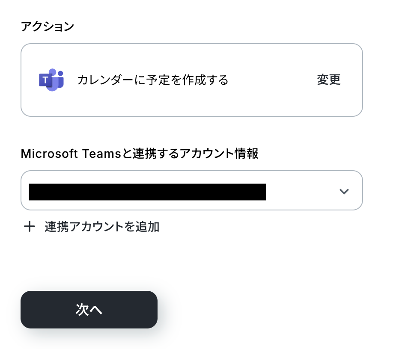Click blank area right of action text

[272, 80]
